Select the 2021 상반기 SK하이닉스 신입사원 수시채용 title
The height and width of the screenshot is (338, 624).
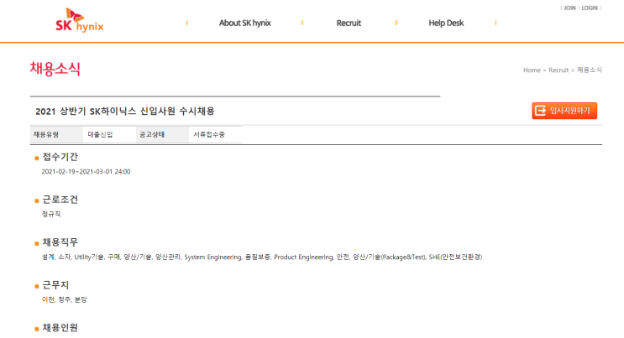tap(125, 112)
